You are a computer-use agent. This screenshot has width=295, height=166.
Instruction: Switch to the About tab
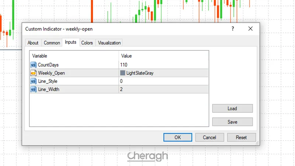pyautogui.click(x=33, y=43)
